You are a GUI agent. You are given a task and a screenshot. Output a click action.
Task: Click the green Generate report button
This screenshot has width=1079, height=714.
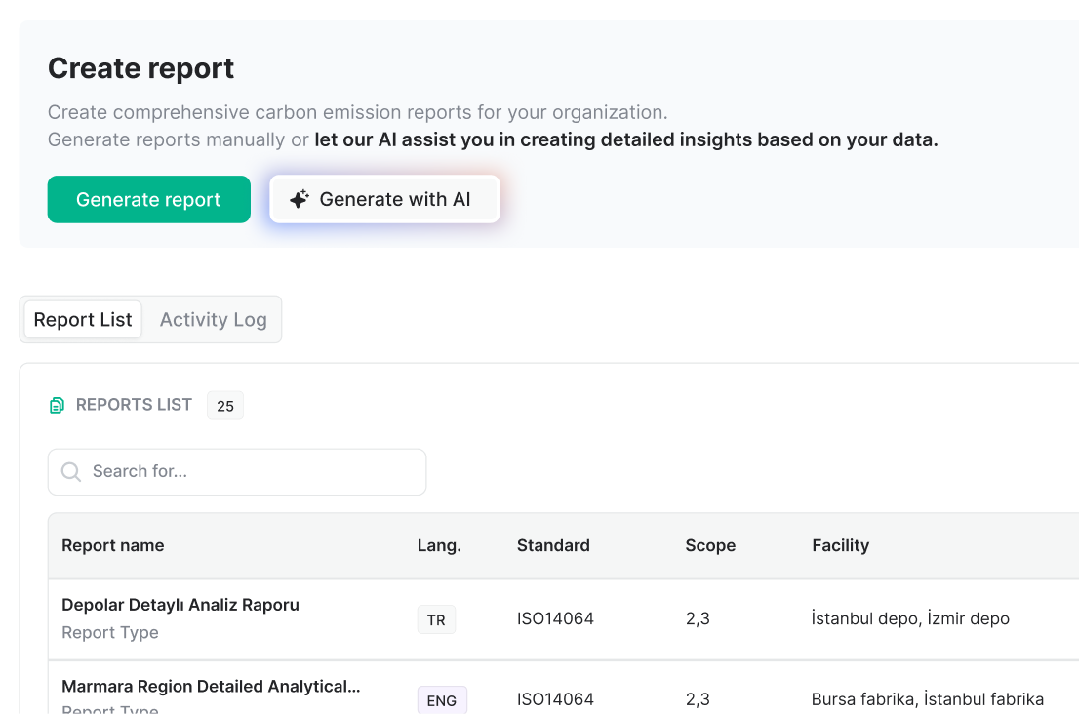pyautogui.click(x=148, y=200)
